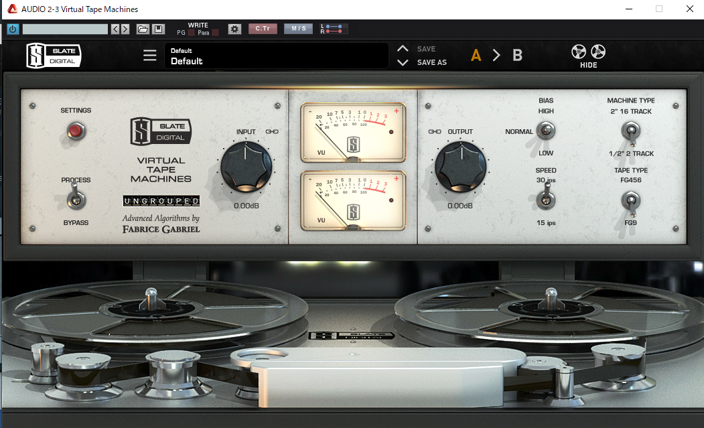
Task: Hide the tape reels with HIDE icon
Action: pyautogui.click(x=589, y=56)
